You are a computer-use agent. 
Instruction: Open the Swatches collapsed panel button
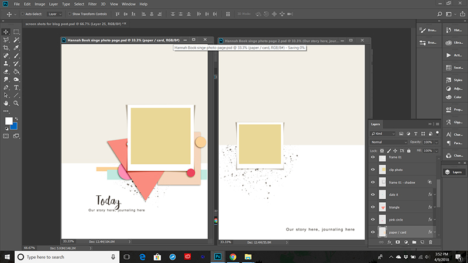pos(455,68)
